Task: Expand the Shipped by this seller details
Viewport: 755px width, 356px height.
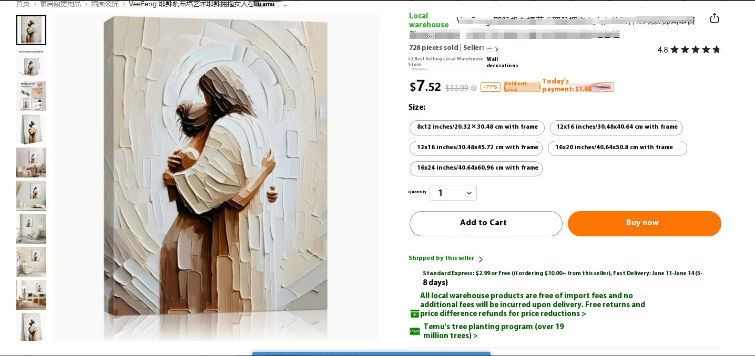Action: coord(445,258)
